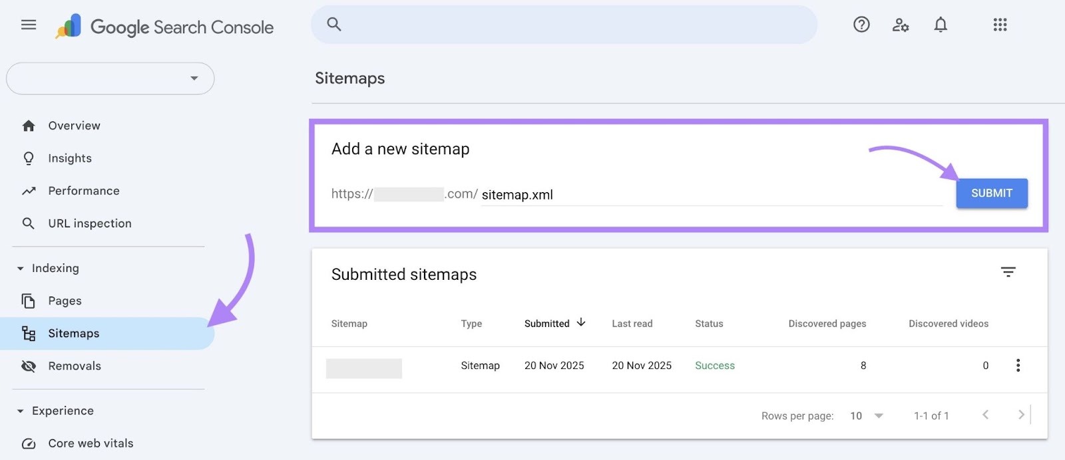
Task: Click the discovered pages value 8
Action: click(863, 366)
